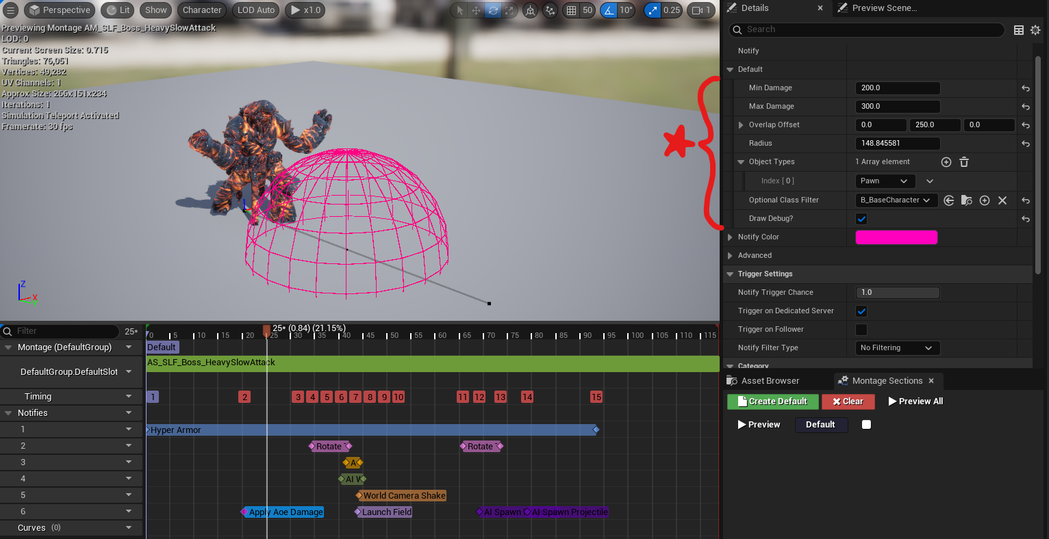The height and width of the screenshot is (539, 1049).
Task: Enable the Trigger on Follower checkbox
Action: pyautogui.click(x=861, y=330)
